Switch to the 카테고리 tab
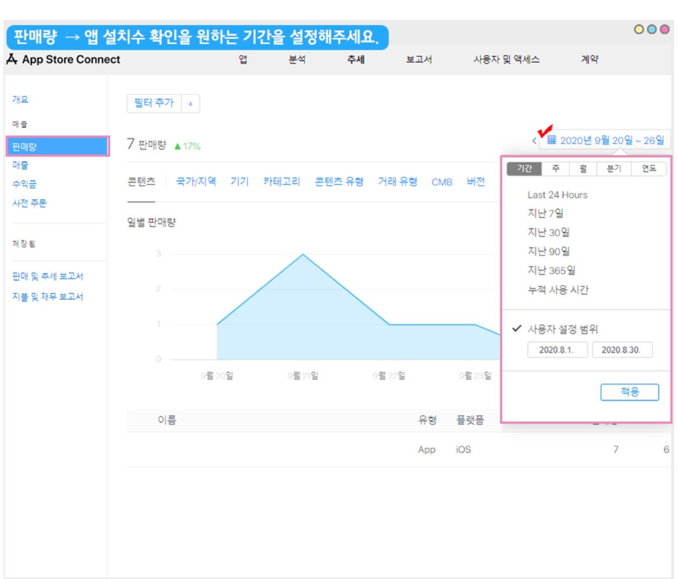The height and width of the screenshot is (579, 677). 282,182
